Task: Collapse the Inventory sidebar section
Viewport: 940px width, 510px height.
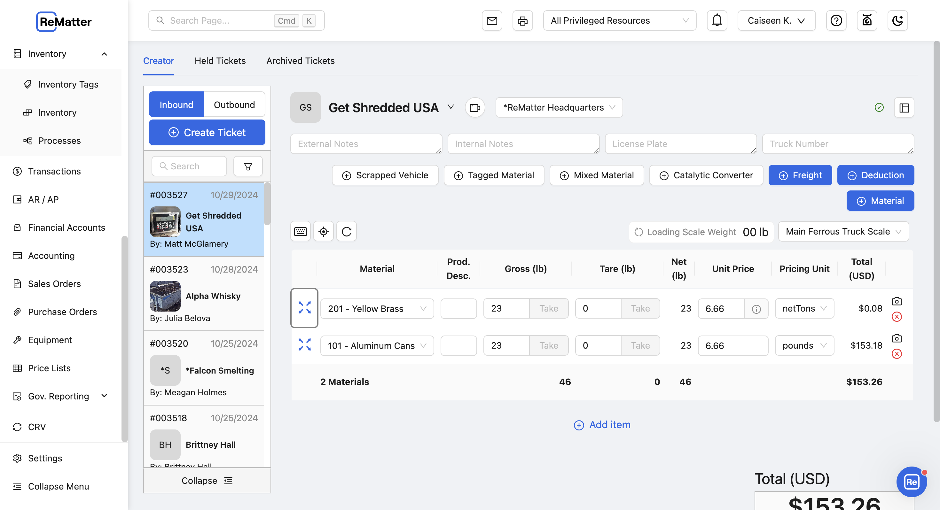Action: [x=104, y=54]
